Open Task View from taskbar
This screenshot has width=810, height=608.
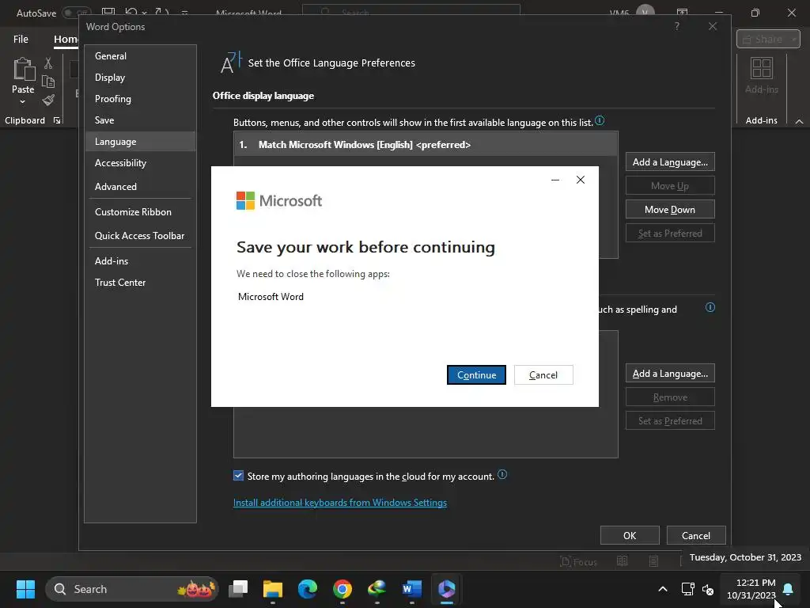coord(238,589)
